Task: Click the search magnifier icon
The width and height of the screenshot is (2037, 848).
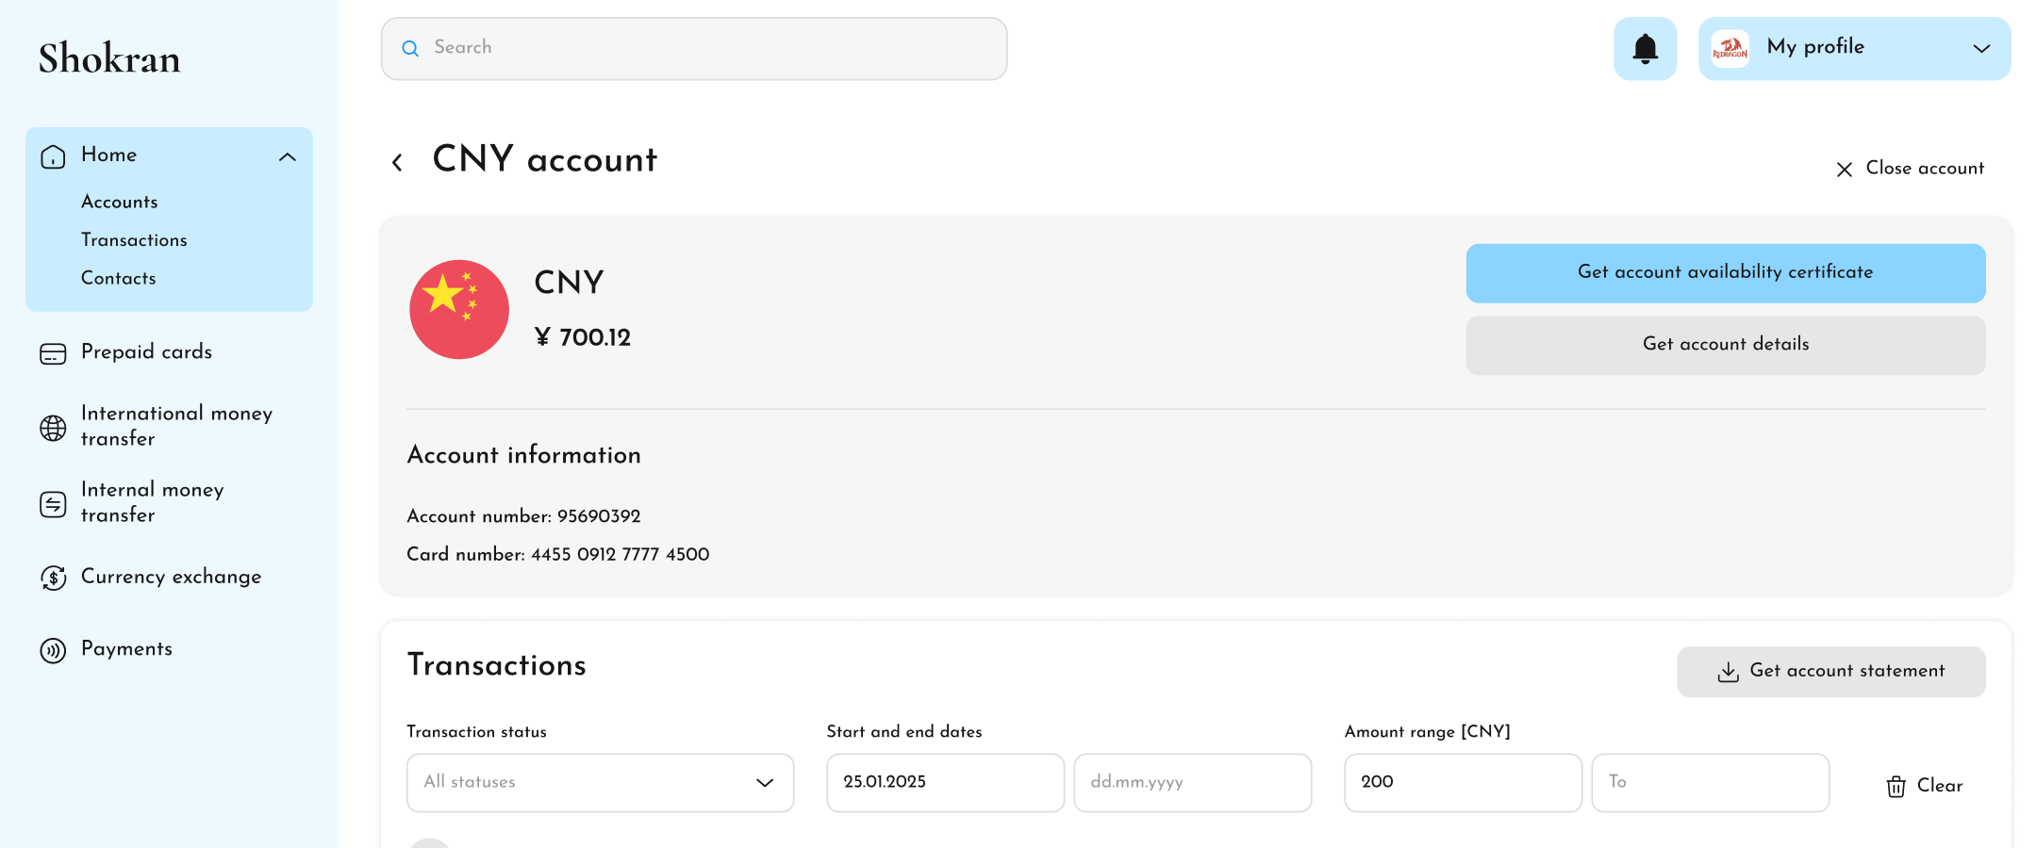Action: pos(410,48)
